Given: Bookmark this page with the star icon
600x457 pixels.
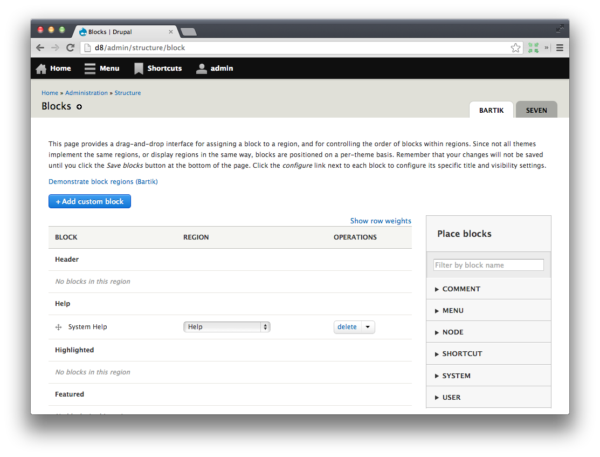Looking at the screenshot, I should coord(515,48).
